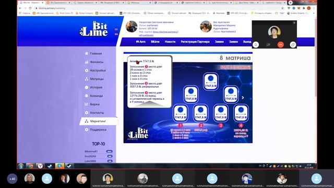Open Новости in the top navigation
This screenshot has width=334, height=188.
tap(170, 42)
